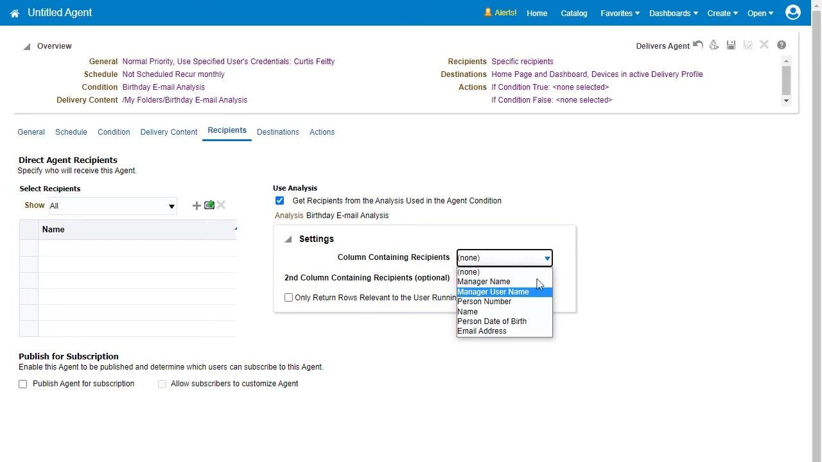
Task: Collapse the Settings panel triangle
Action: click(288, 239)
